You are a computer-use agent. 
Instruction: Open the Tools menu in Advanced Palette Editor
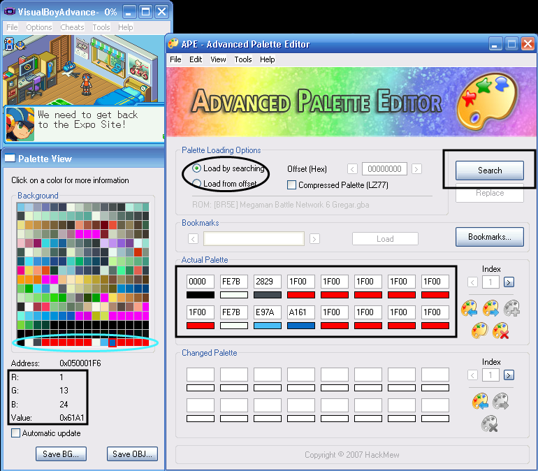[243, 59]
